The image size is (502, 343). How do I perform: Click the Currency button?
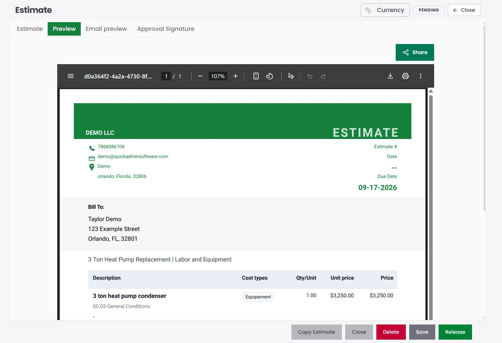[x=385, y=10]
